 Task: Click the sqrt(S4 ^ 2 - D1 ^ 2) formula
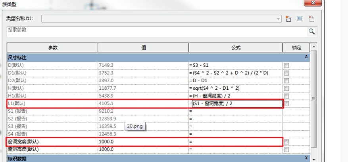click(x=214, y=89)
